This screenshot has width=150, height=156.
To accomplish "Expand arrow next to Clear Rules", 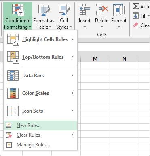I will tap(72, 135).
